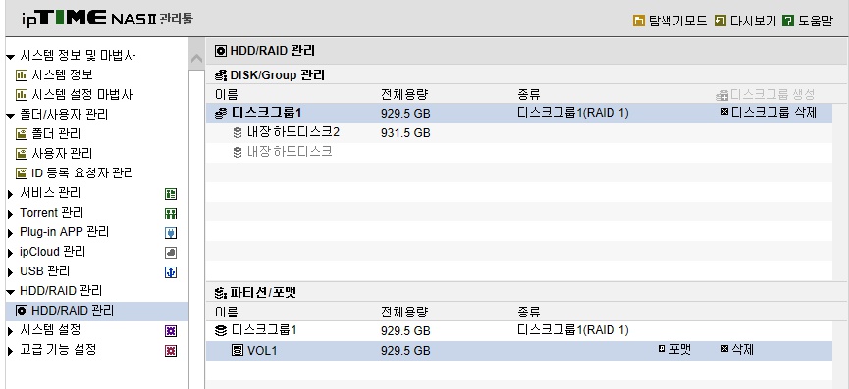Expand 시스템 설정 section arrow

[x=10, y=331]
